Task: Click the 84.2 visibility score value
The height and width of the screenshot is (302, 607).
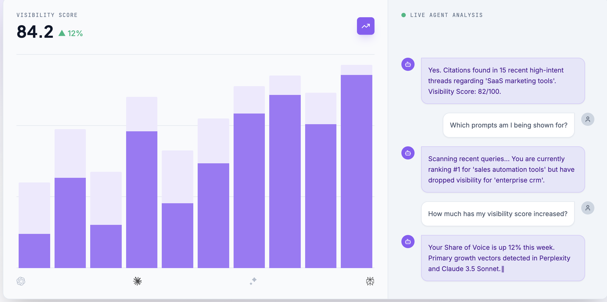Action: coord(35,32)
